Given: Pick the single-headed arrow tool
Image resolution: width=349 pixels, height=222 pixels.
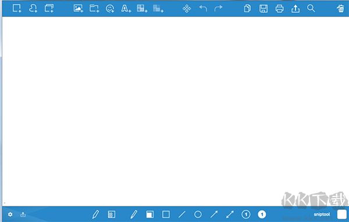Looking at the screenshot, I should tap(214, 214).
